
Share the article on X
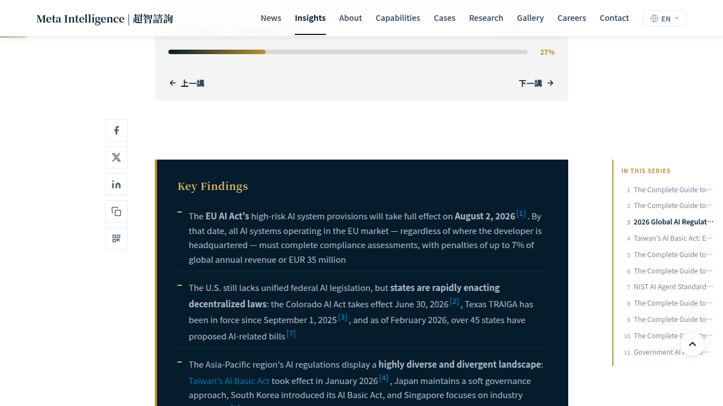coord(116,157)
